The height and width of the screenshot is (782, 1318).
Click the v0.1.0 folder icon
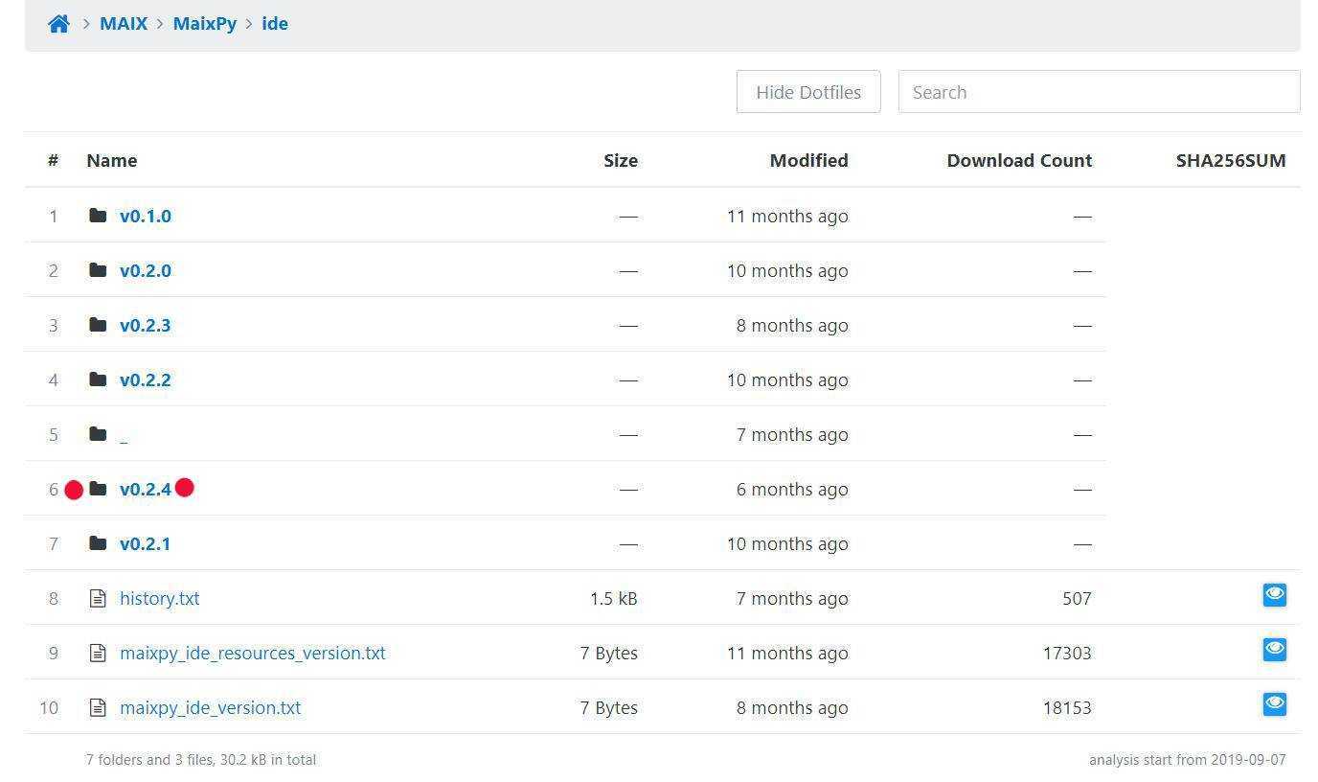98,216
